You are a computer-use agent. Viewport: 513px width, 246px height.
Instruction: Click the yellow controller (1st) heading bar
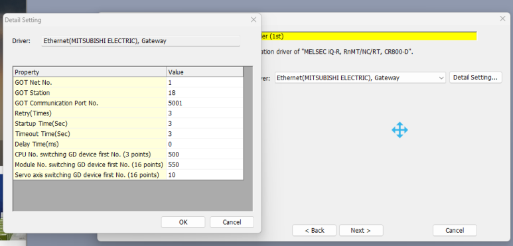point(369,36)
